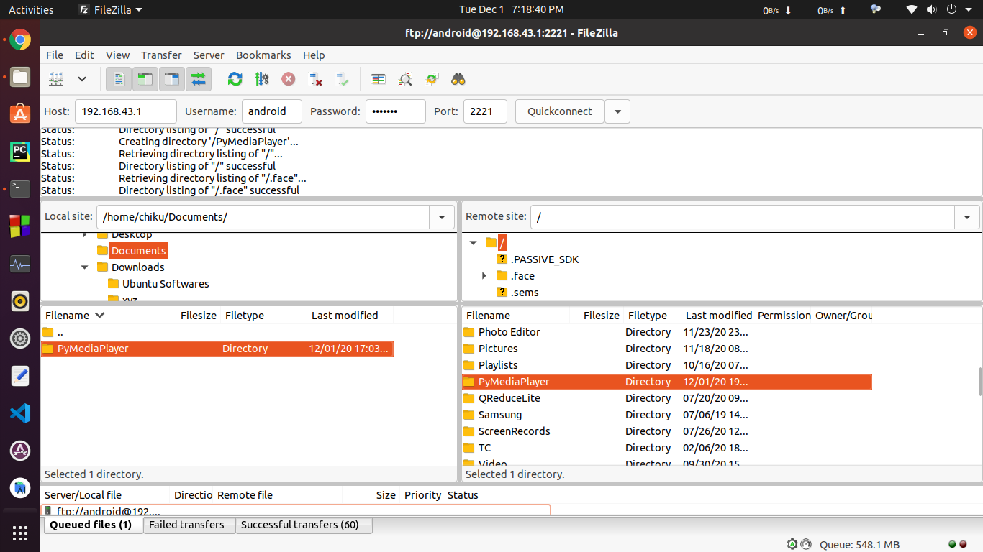Screen dimensions: 983x552
Task: Sort remote files by Last modified column
Action: pyautogui.click(x=718, y=316)
